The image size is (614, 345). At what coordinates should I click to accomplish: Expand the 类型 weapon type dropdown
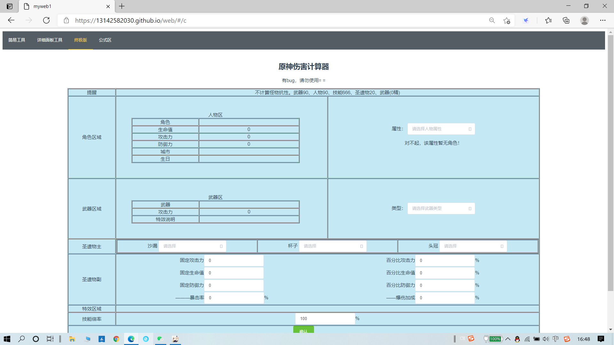[x=441, y=208]
